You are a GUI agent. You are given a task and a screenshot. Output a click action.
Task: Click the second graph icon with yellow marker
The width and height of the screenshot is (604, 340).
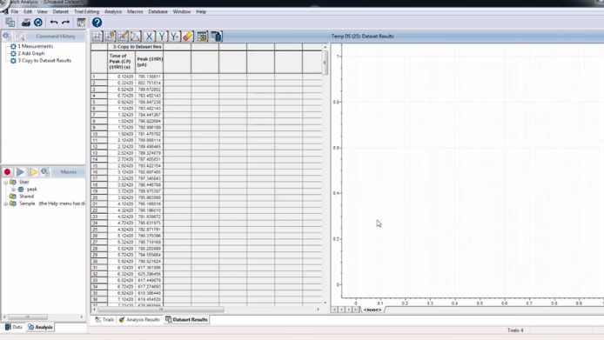110,37
